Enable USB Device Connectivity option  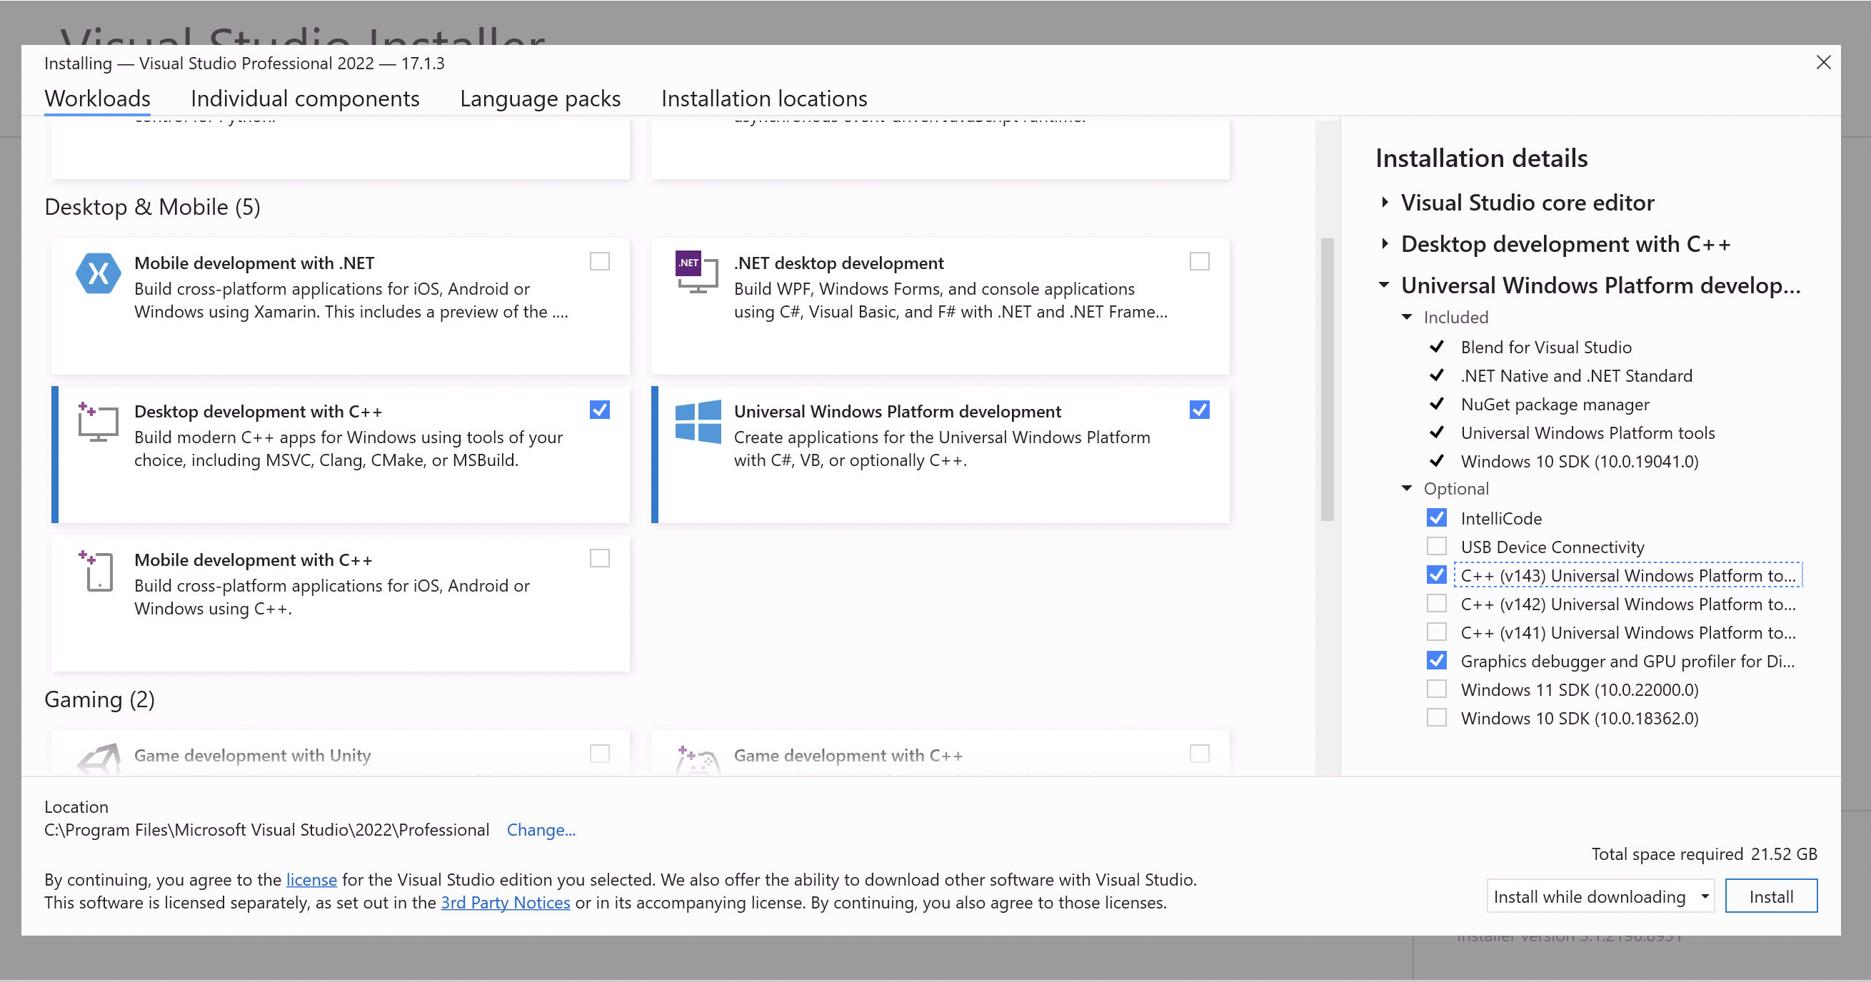[x=1436, y=546]
